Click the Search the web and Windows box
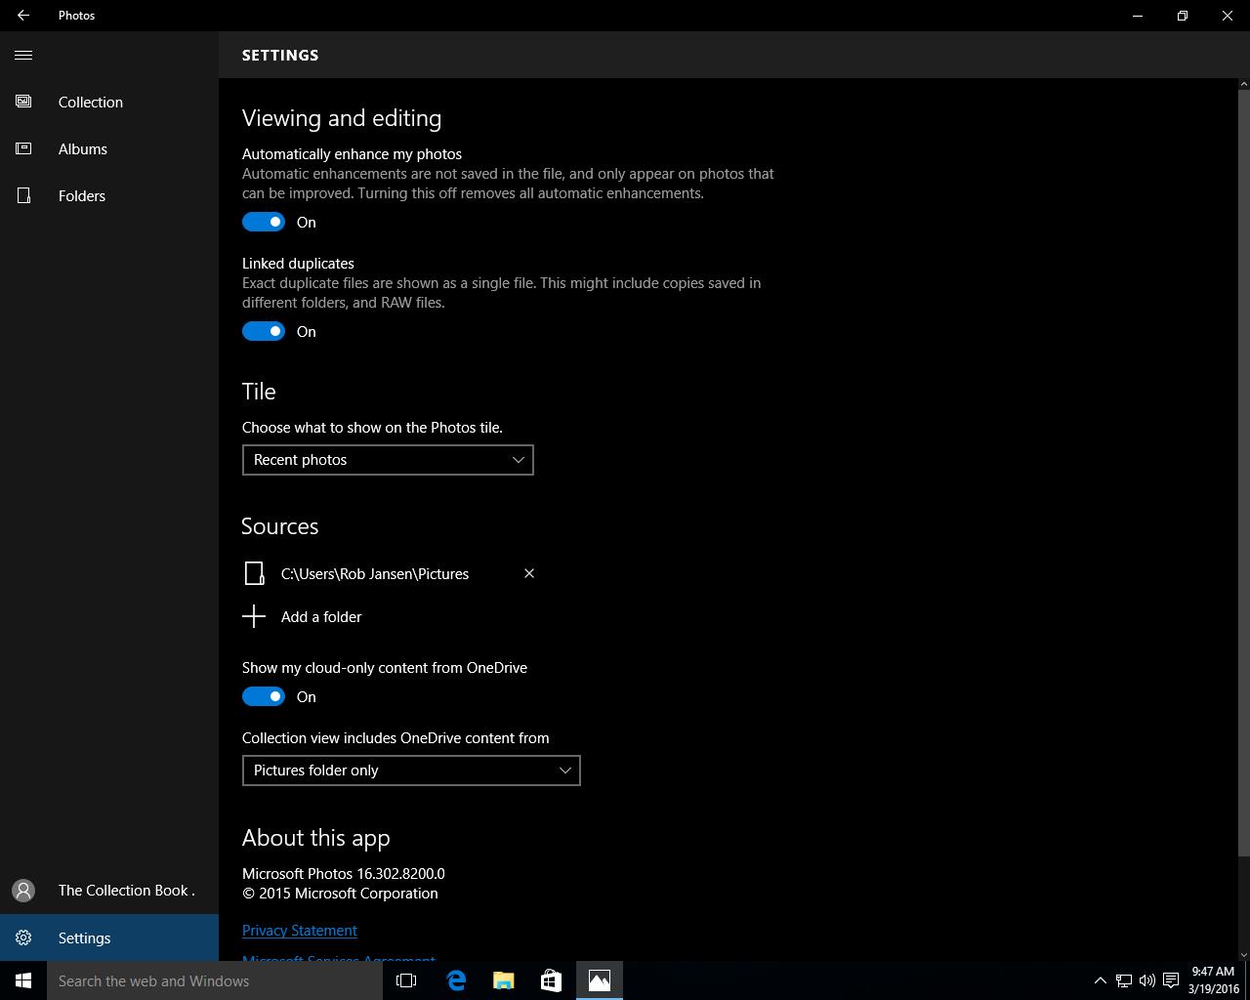The width and height of the screenshot is (1250, 1000). point(215,980)
